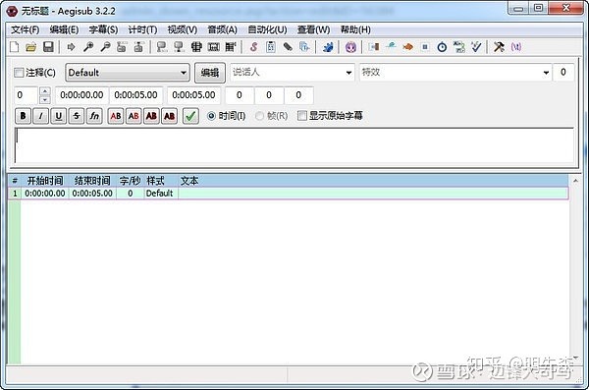Pick primary color with first AB button
The height and width of the screenshot is (390, 589).
(x=116, y=116)
